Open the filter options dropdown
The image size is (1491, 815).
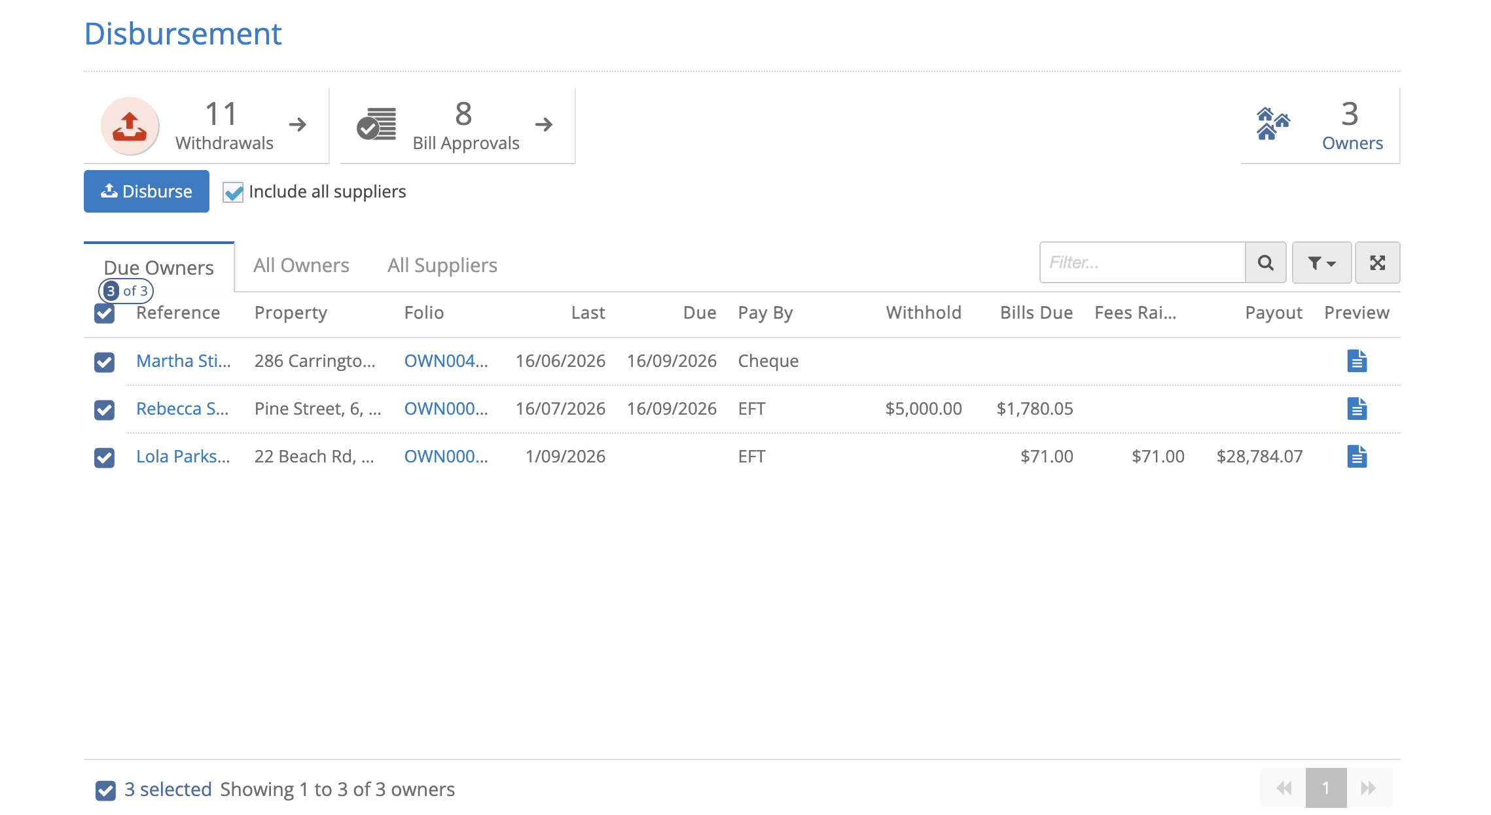coord(1321,262)
